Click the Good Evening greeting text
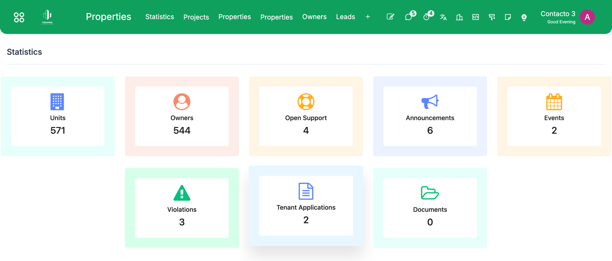This screenshot has width=612, height=261. pos(561,22)
